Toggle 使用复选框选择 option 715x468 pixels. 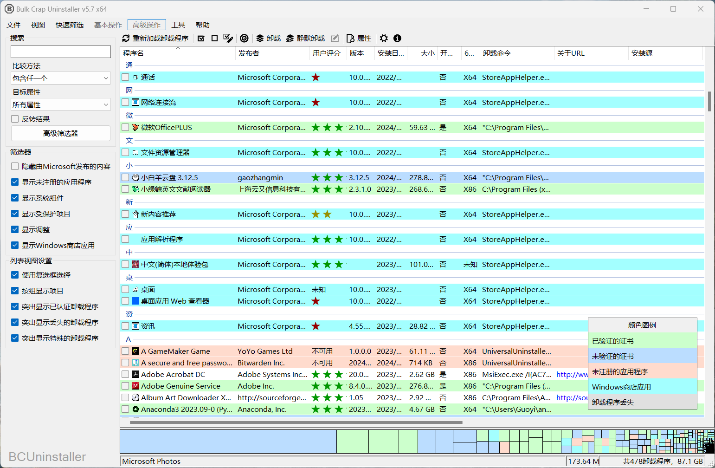(15, 275)
